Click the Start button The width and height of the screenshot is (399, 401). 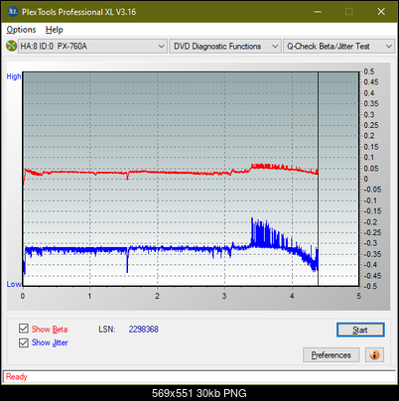point(360,330)
